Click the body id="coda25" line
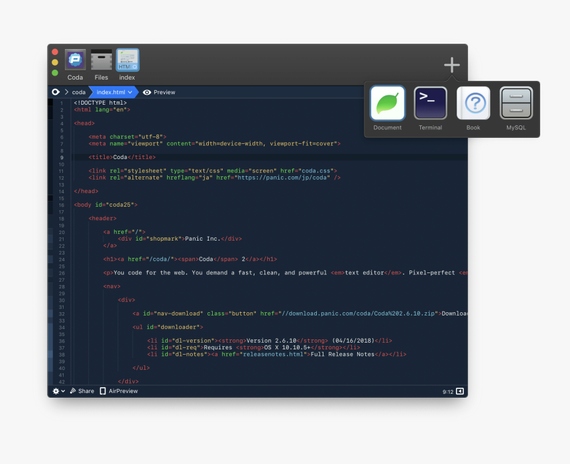 click(105, 205)
